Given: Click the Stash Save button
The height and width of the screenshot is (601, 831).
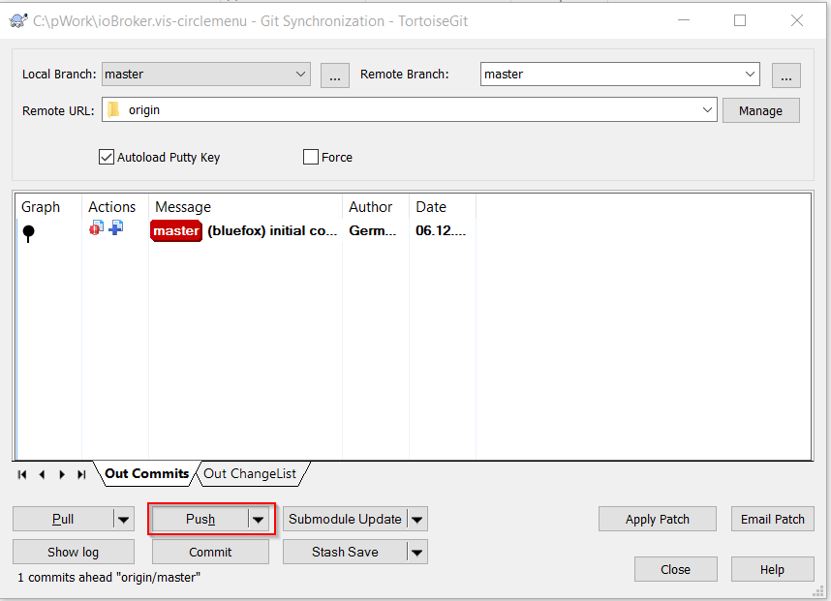Looking at the screenshot, I should point(345,553).
